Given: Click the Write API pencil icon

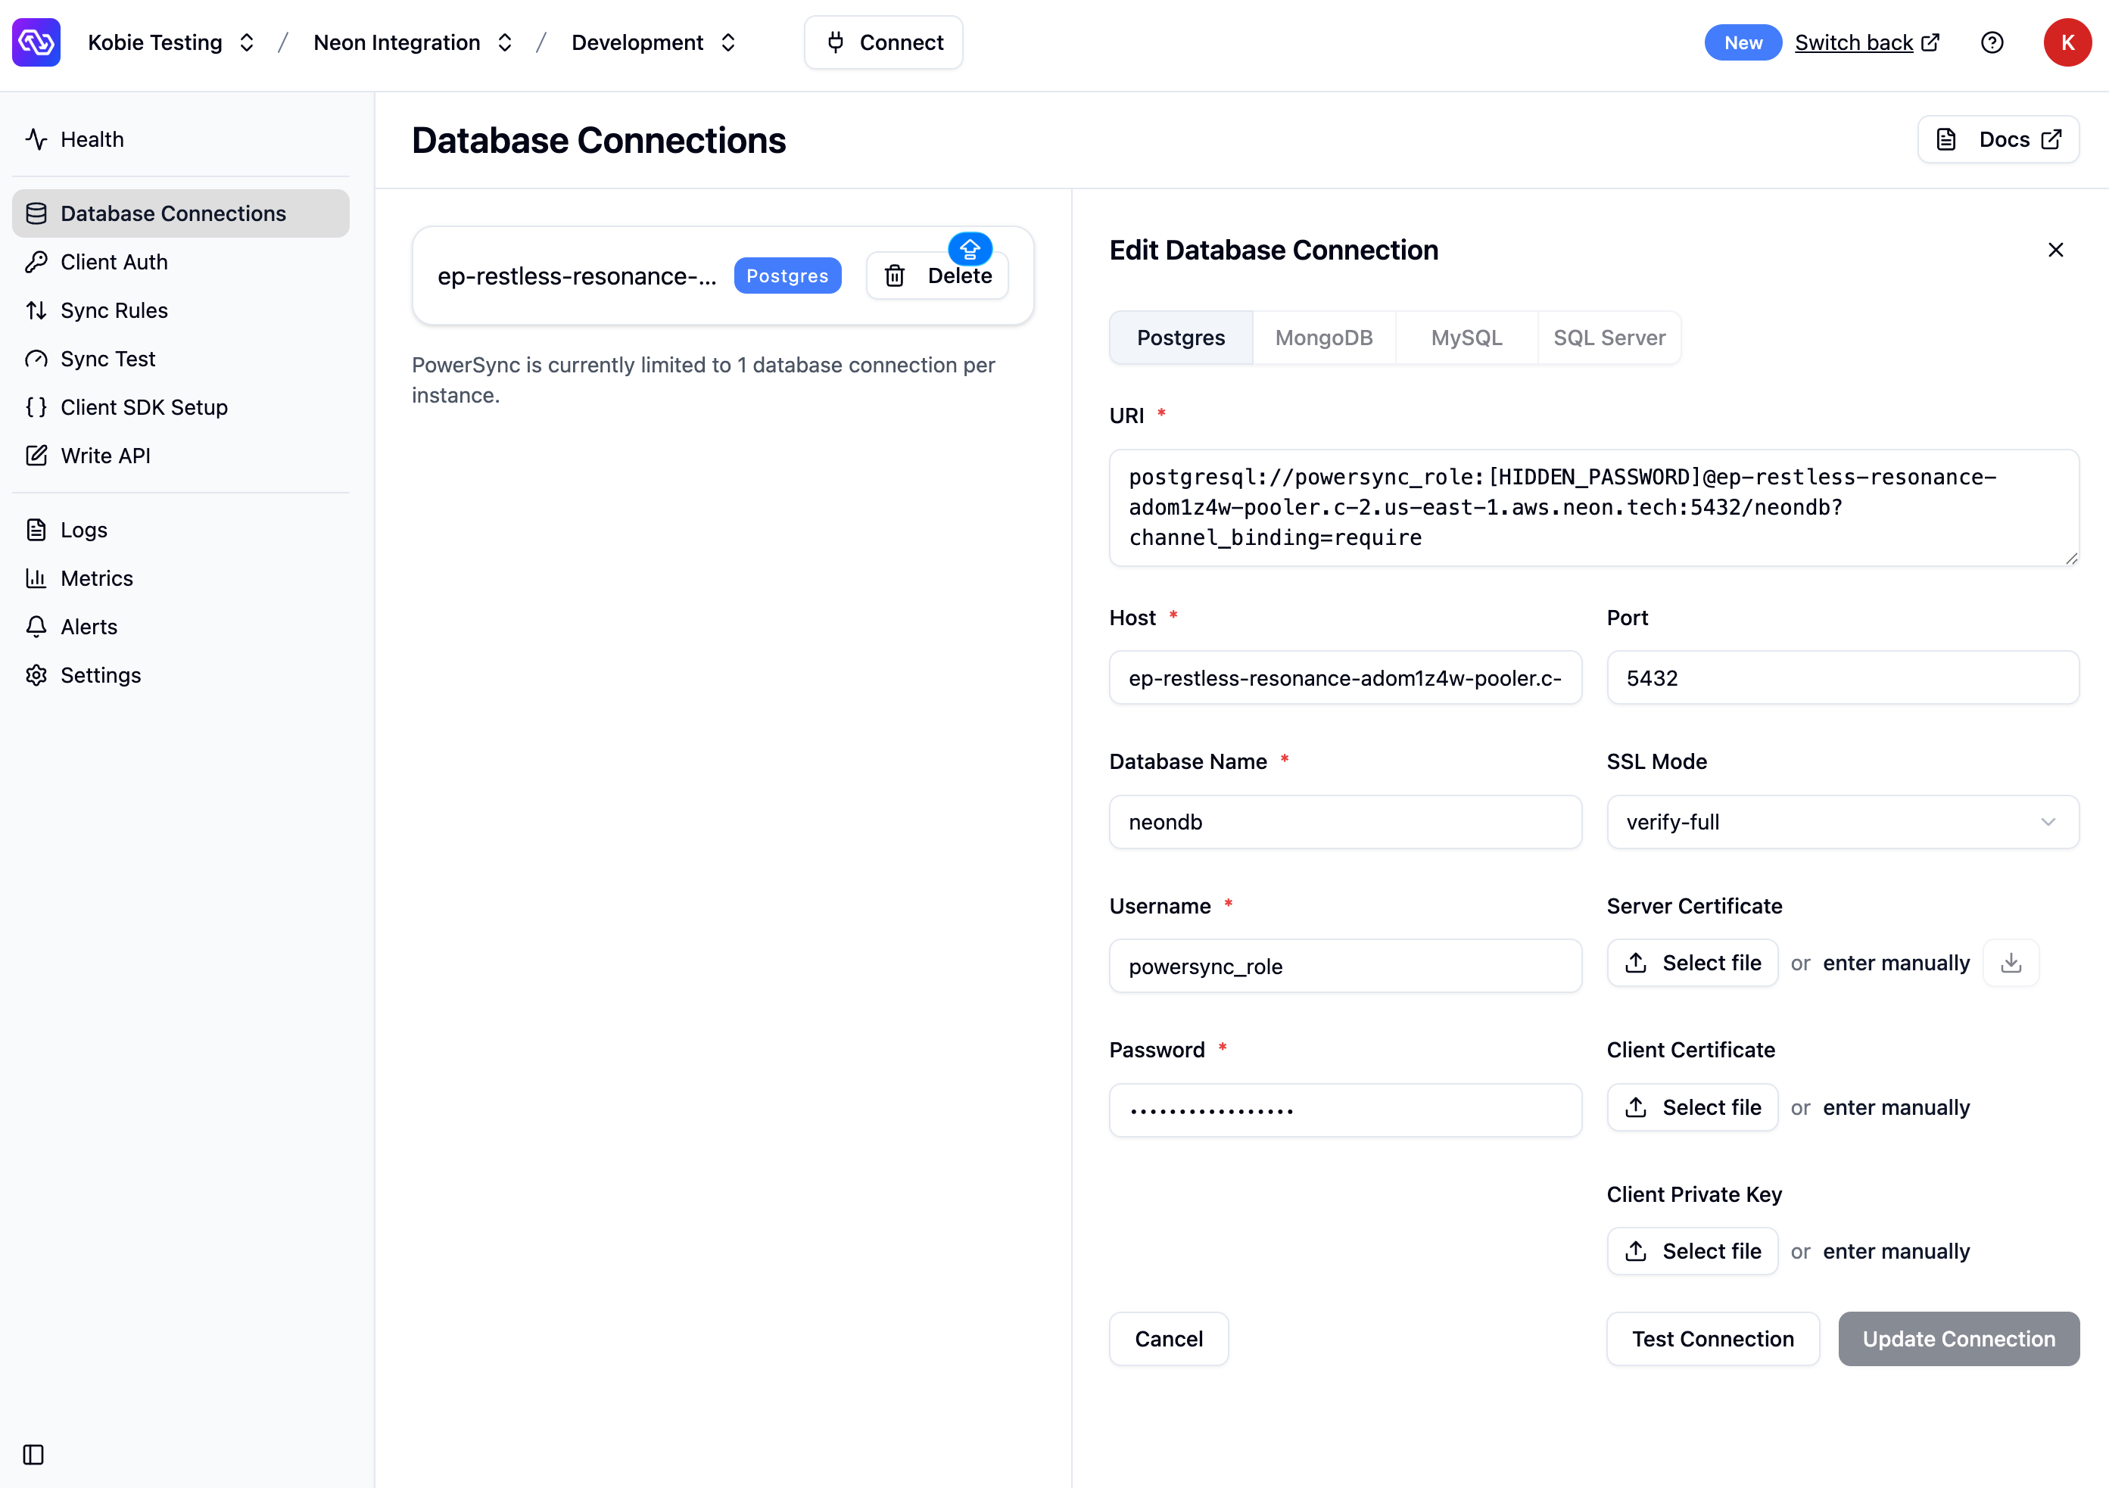Looking at the screenshot, I should click(x=36, y=456).
